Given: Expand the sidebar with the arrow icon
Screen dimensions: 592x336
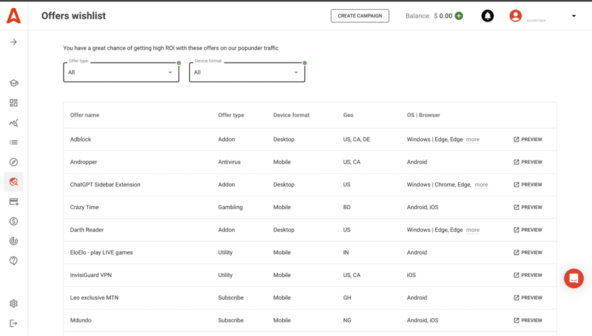Looking at the screenshot, I should (14, 42).
